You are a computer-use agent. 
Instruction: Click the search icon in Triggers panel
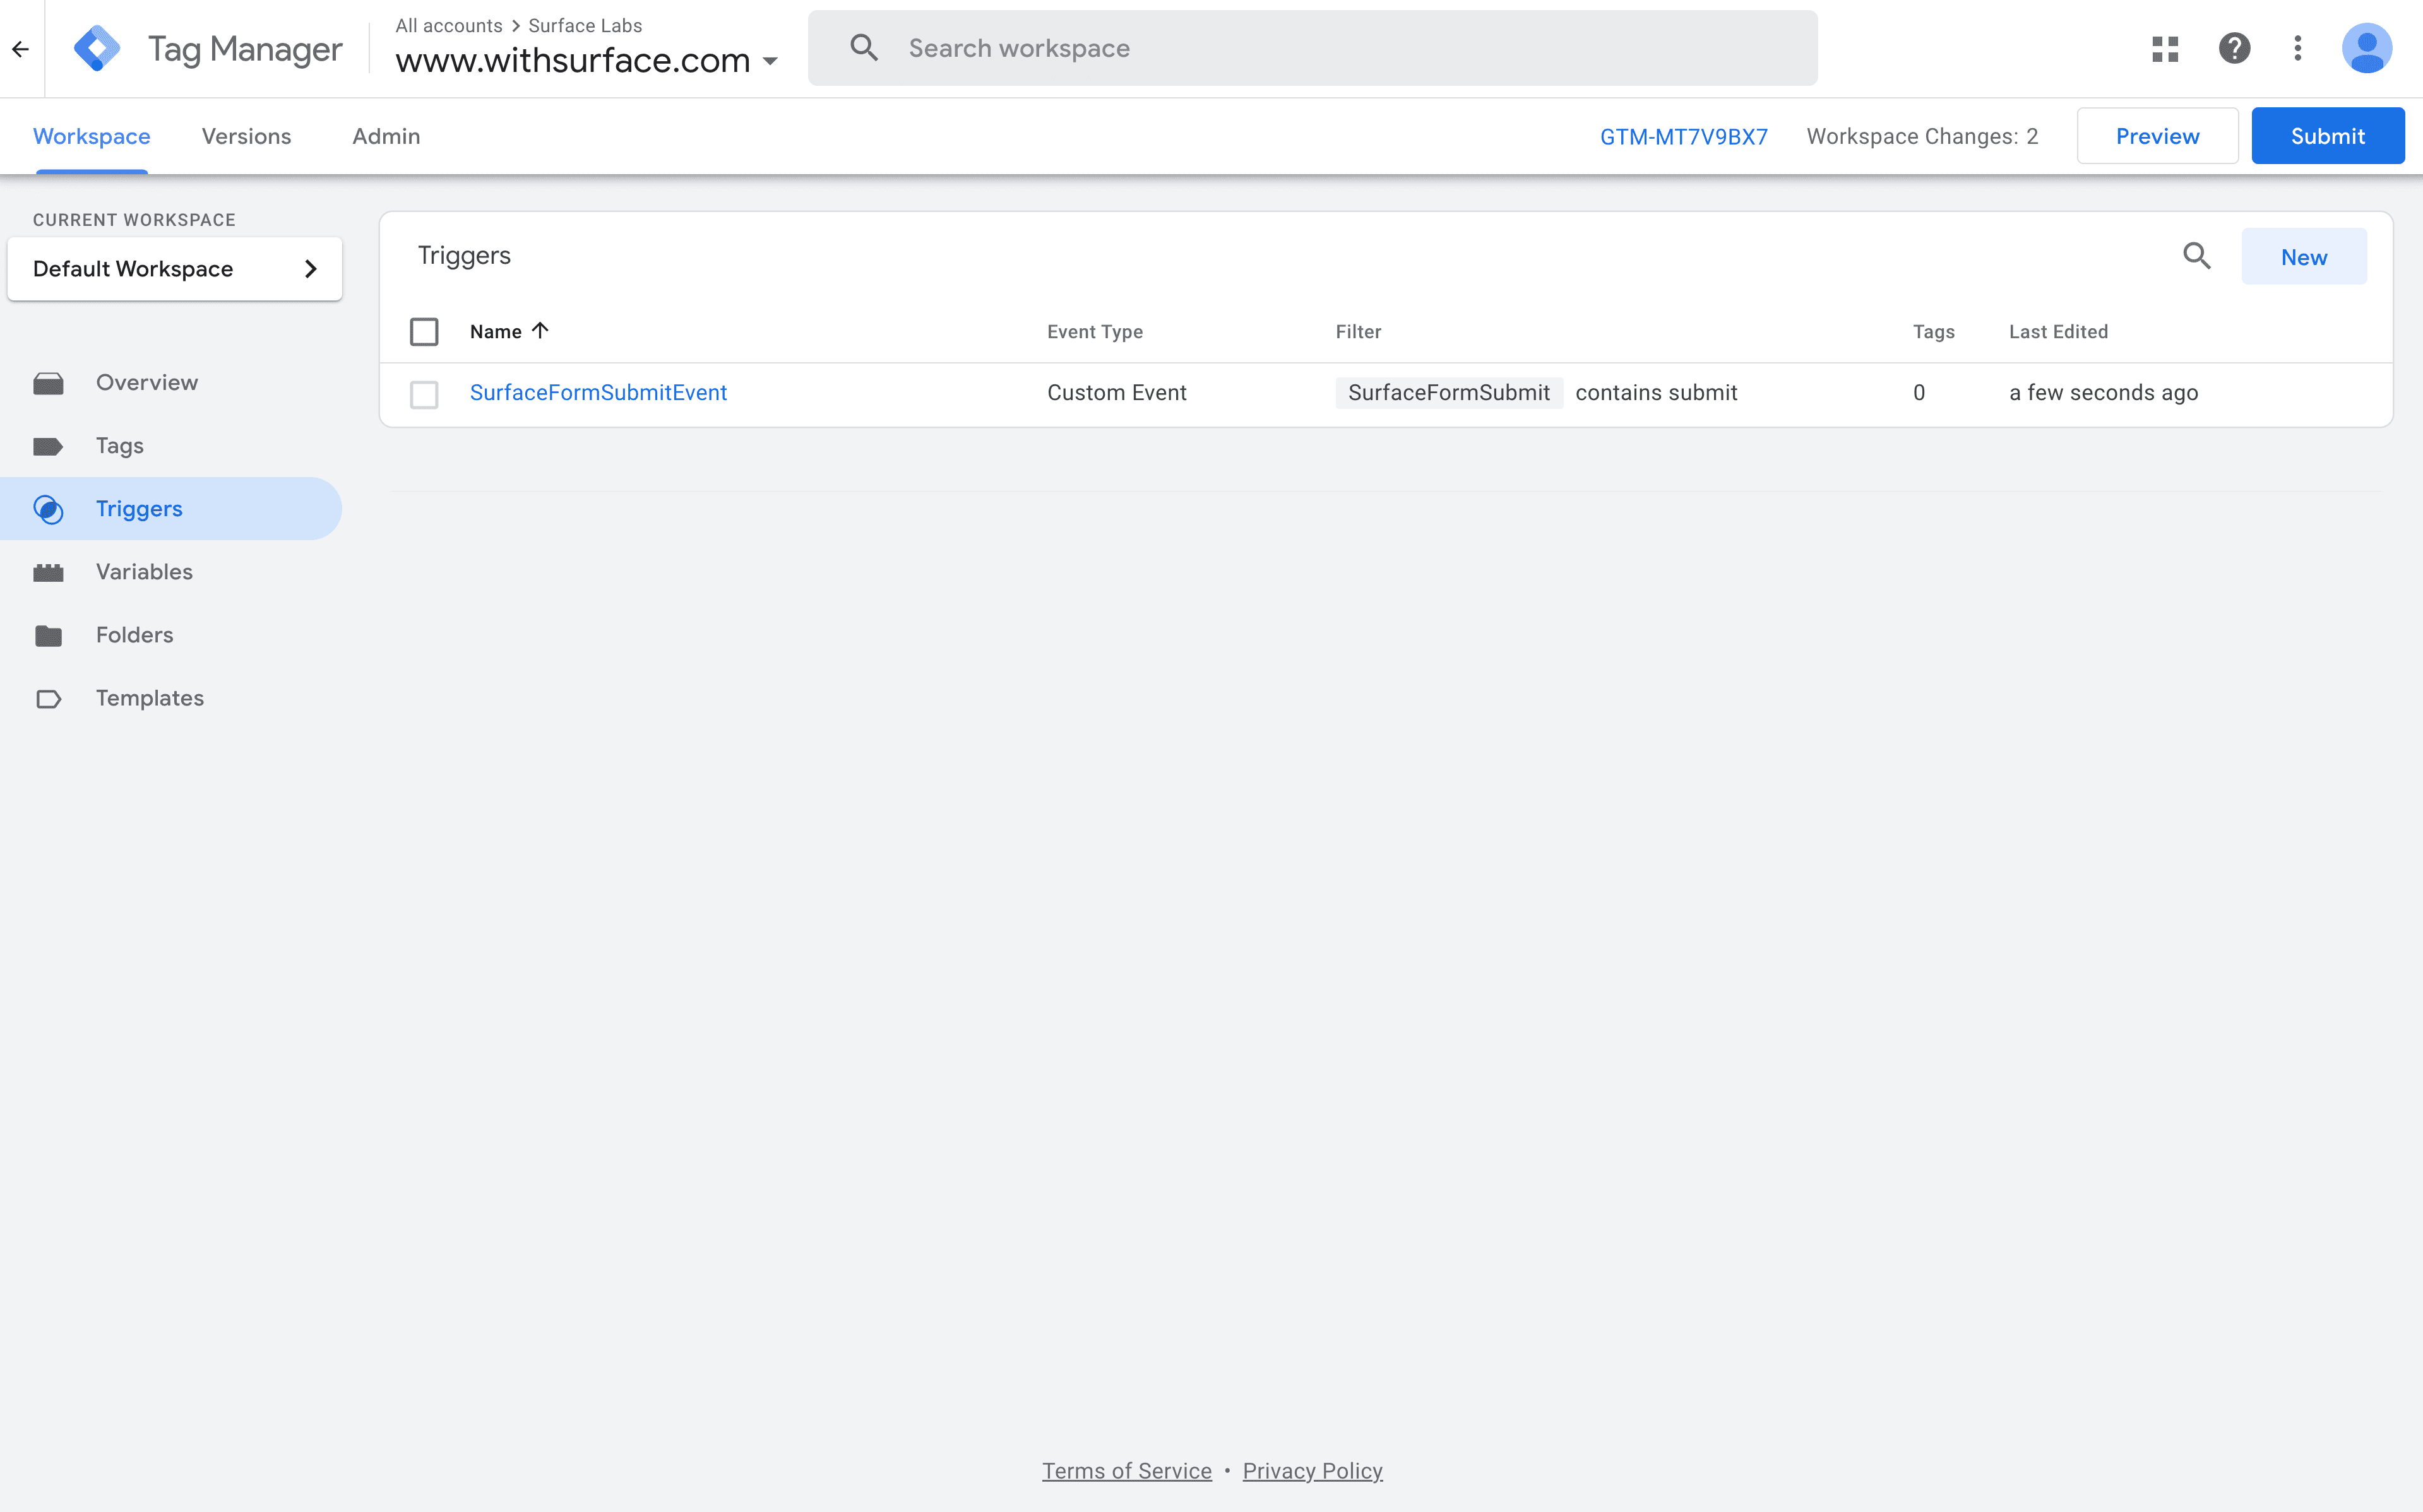[2197, 256]
